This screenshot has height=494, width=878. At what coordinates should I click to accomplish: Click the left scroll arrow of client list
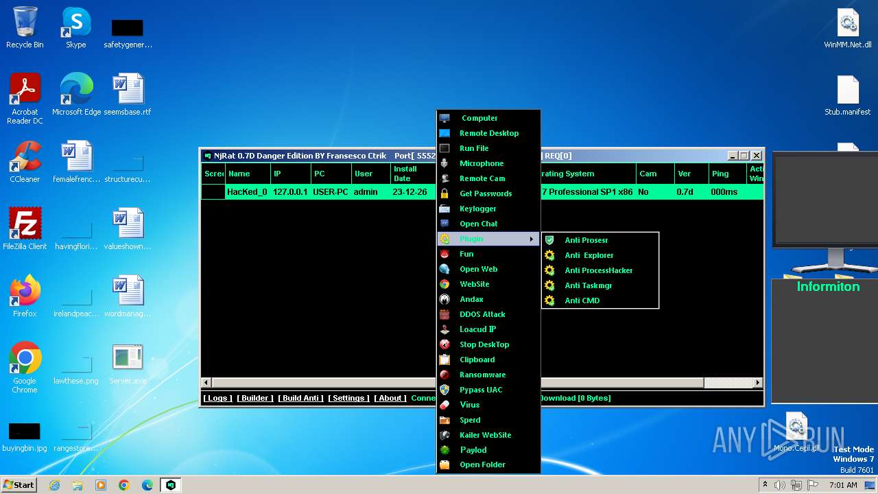(206, 383)
